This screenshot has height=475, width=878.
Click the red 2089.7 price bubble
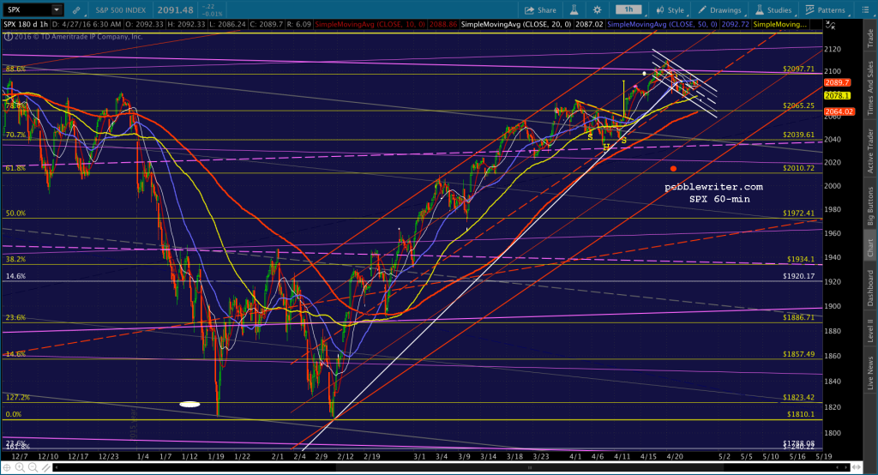point(837,83)
